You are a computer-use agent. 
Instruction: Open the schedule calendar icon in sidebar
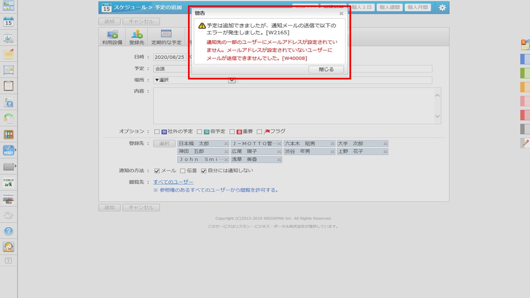tap(9, 22)
